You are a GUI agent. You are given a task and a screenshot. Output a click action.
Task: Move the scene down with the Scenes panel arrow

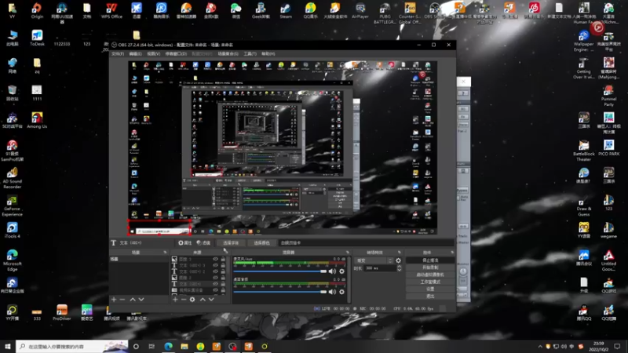click(x=141, y=300)
